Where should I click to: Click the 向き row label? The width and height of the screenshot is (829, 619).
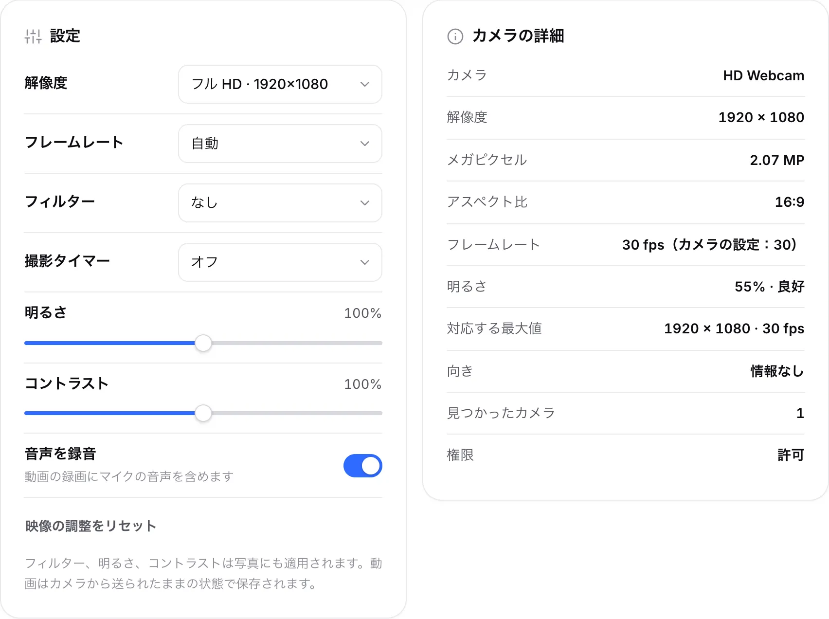[x=460, y=371]
